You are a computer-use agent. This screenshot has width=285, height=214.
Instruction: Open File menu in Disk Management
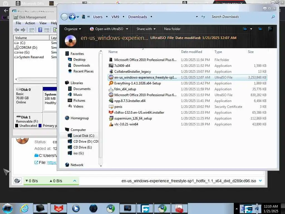coord(18,23)
